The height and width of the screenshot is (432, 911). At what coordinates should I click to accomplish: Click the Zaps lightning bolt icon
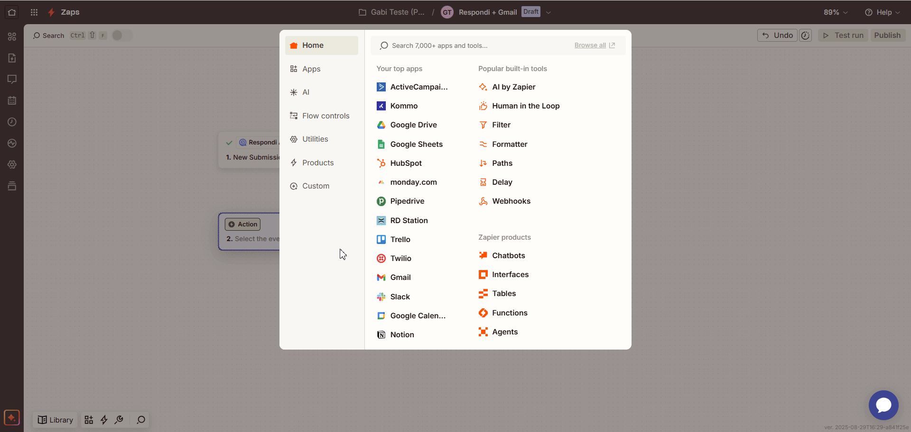coord(51,12)
